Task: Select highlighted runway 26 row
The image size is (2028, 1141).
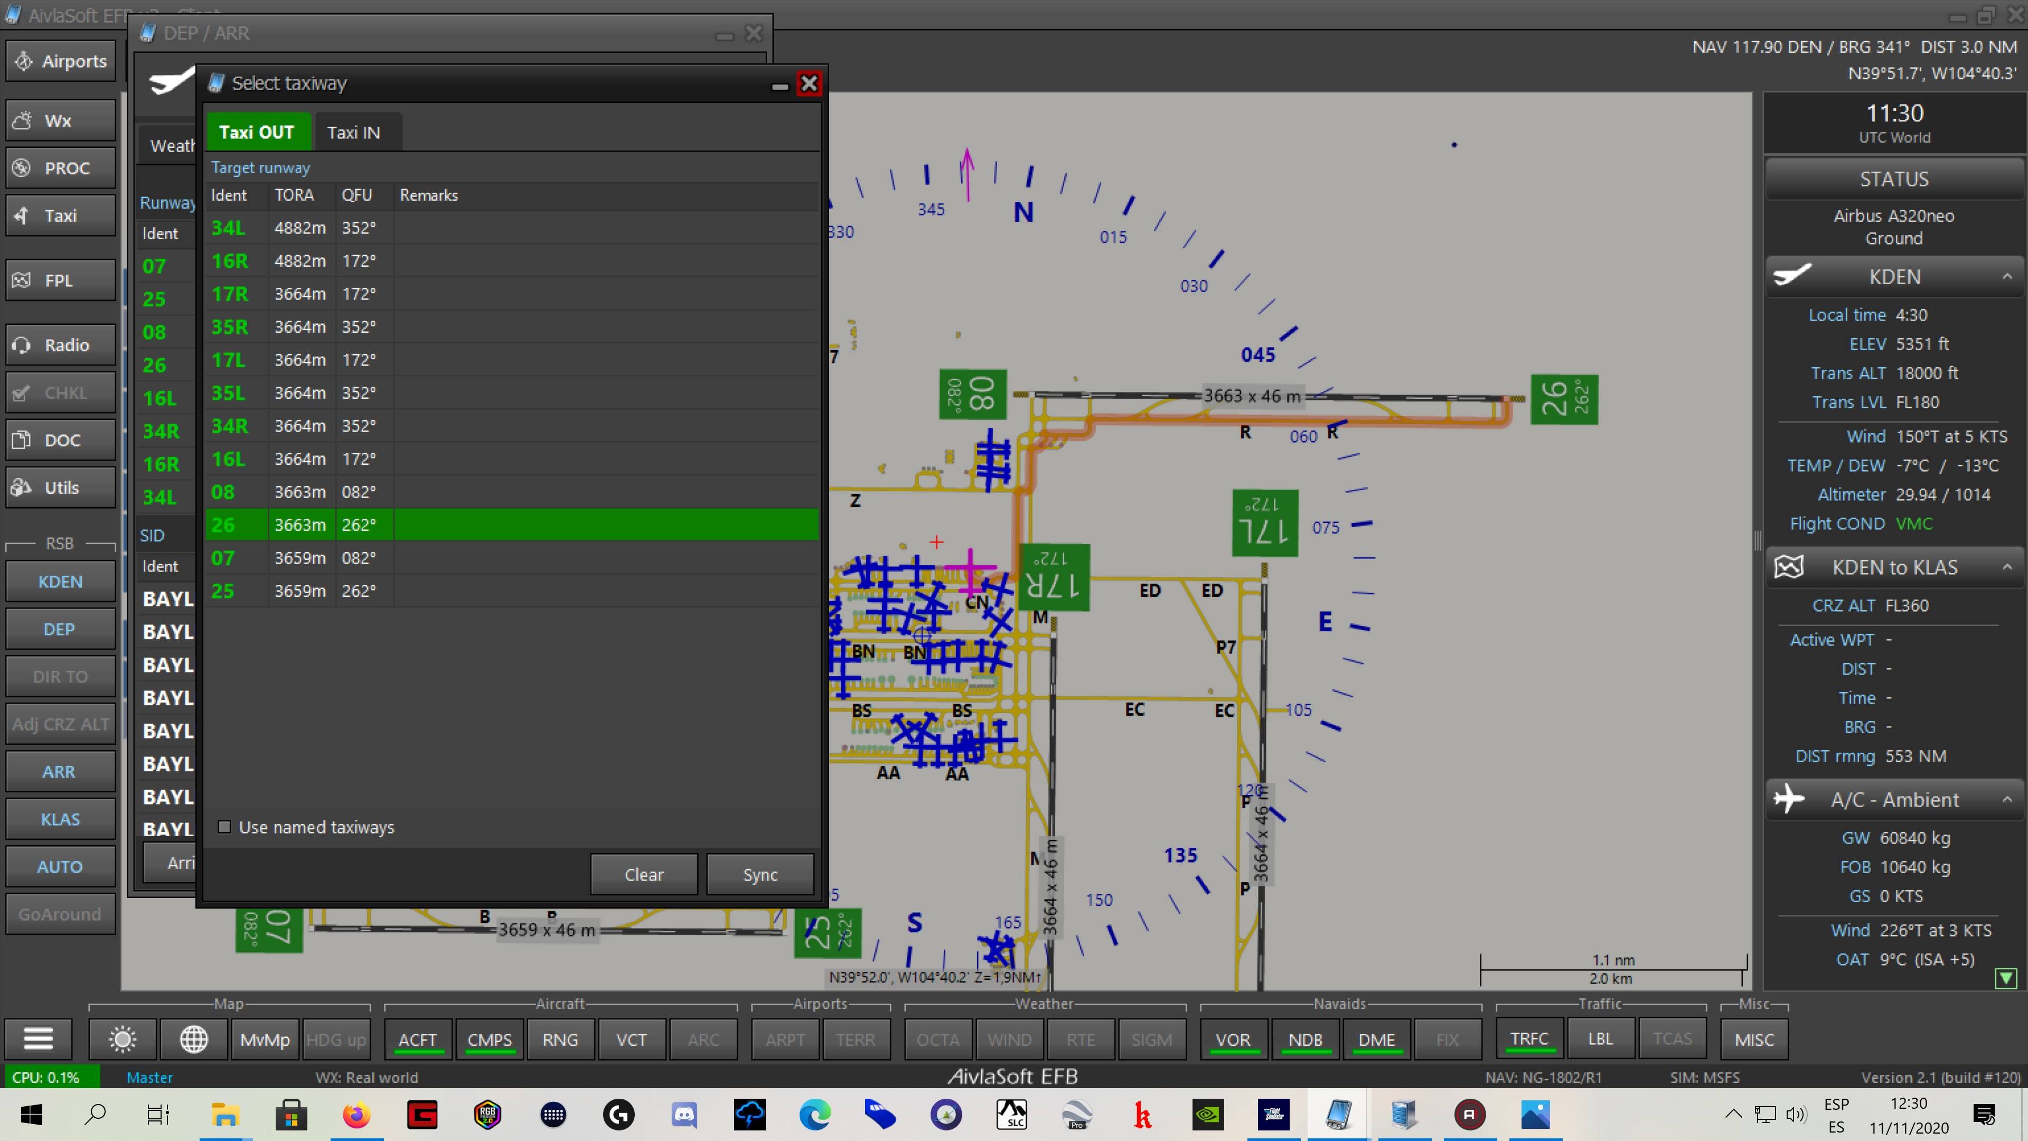Action: 512,525
